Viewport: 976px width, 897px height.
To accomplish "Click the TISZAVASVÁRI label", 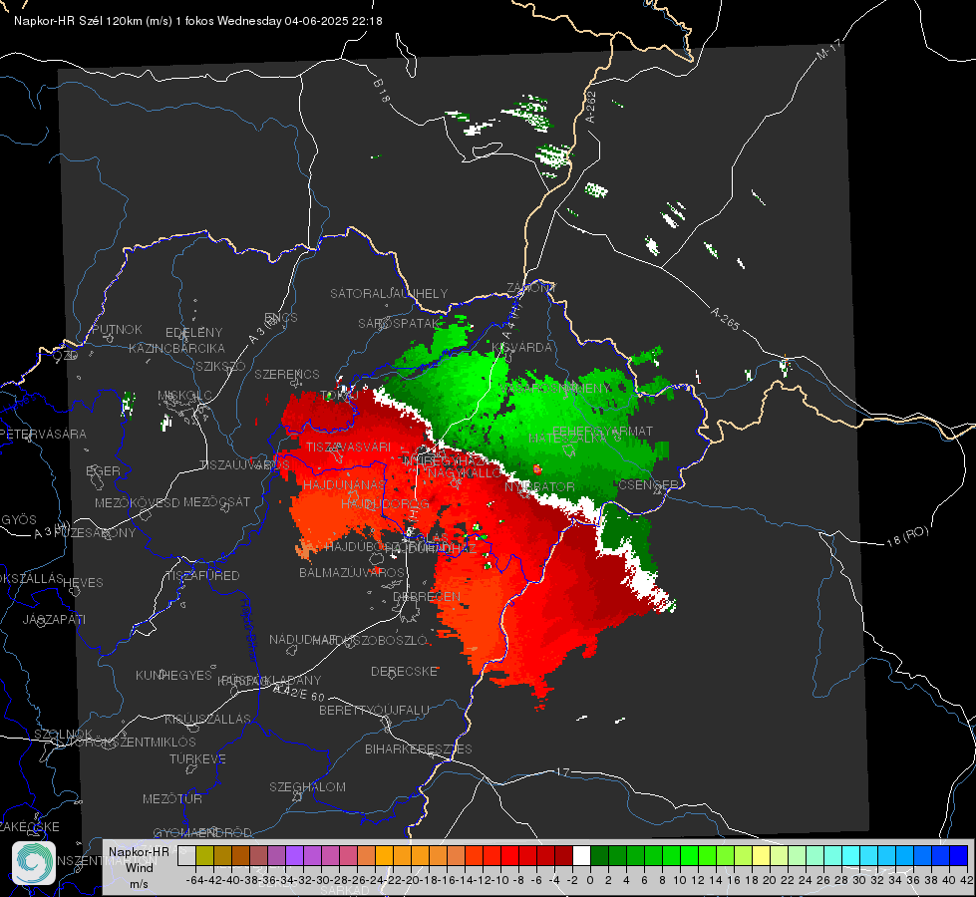I will tap(348, 447).
